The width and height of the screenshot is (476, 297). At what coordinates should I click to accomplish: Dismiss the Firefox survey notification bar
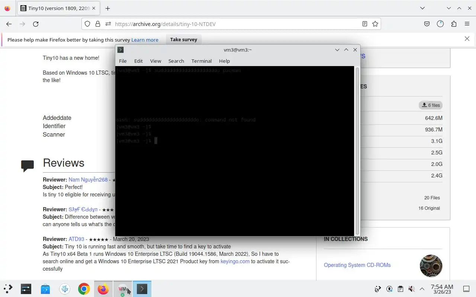(x=467, y=39)
